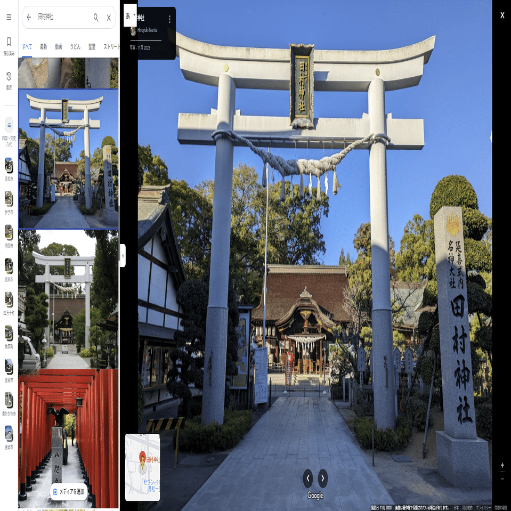Select the torii with parked car thumbnail

coord(68,299)
